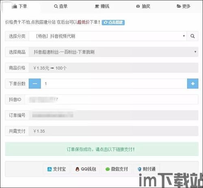Click the 商品价格 value ¥1.35元 100个

[x=50, y=68]
